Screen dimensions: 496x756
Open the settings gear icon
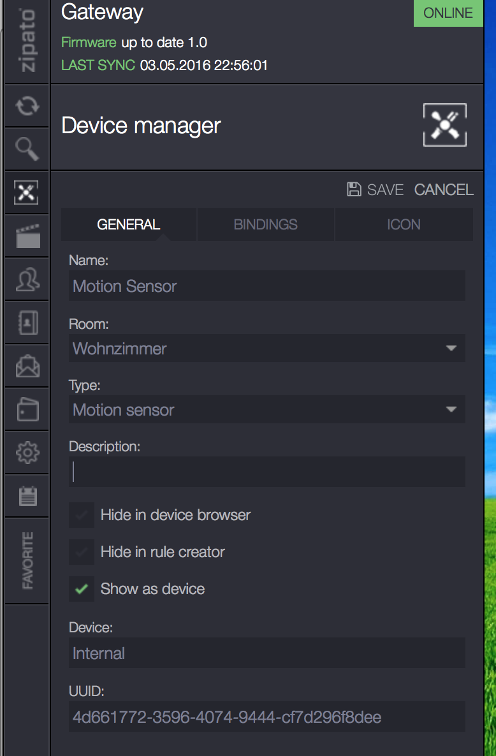[x=27, y=453]
